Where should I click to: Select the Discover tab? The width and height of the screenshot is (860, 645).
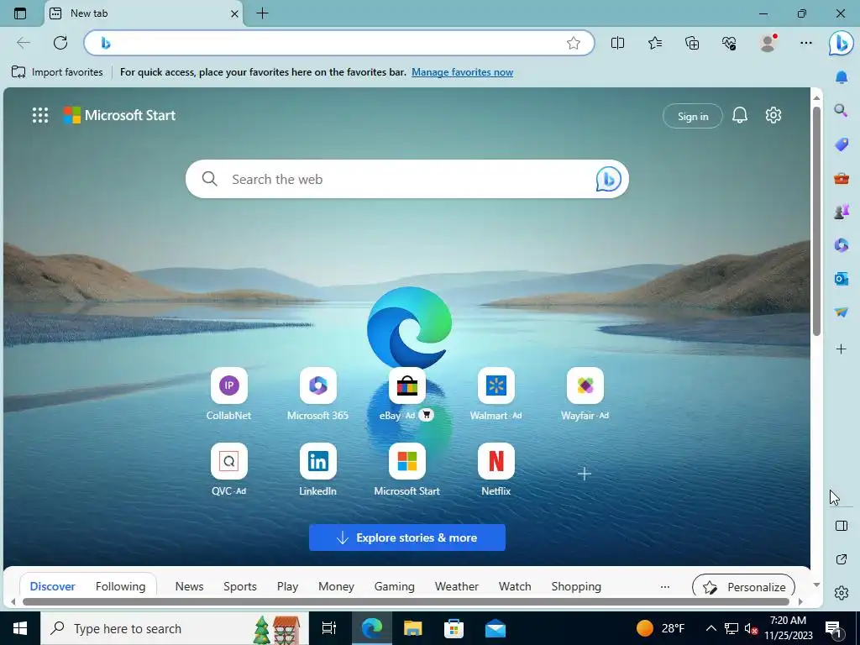click(52, 586)
